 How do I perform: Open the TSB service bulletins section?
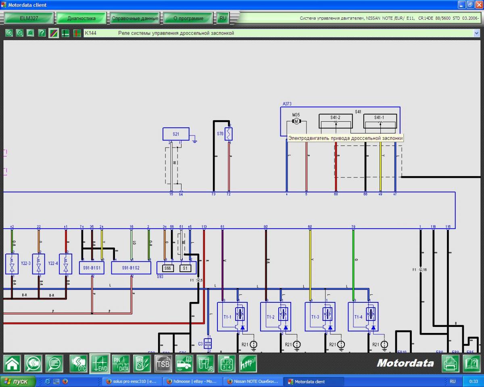tap(163, 363)
